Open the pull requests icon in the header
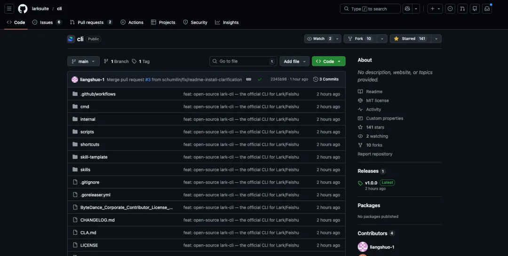This screenshot has width=508, height=256. tap(462, 9)
